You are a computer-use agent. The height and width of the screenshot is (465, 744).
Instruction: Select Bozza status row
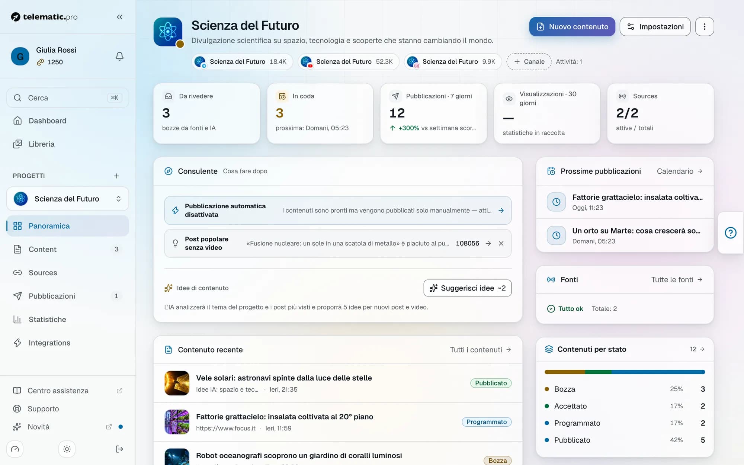click(625, 389)
